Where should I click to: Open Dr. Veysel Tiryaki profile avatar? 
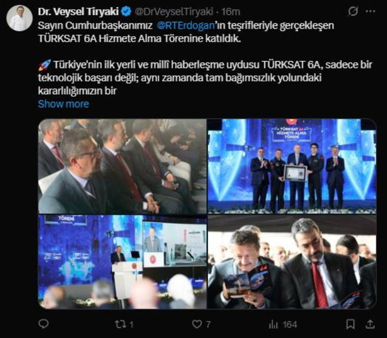19,18
